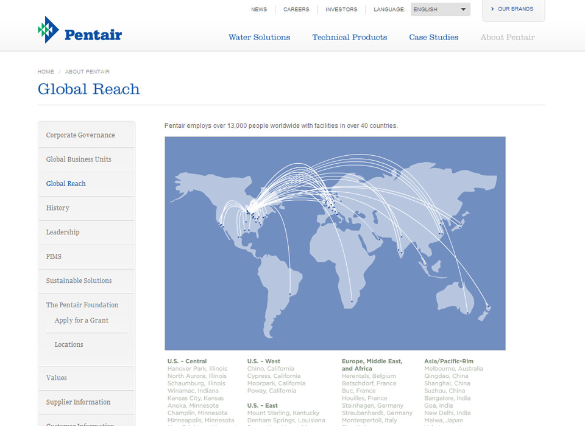Click the Global Reach page title
The image size is (585, 426).
pos(89,89)
